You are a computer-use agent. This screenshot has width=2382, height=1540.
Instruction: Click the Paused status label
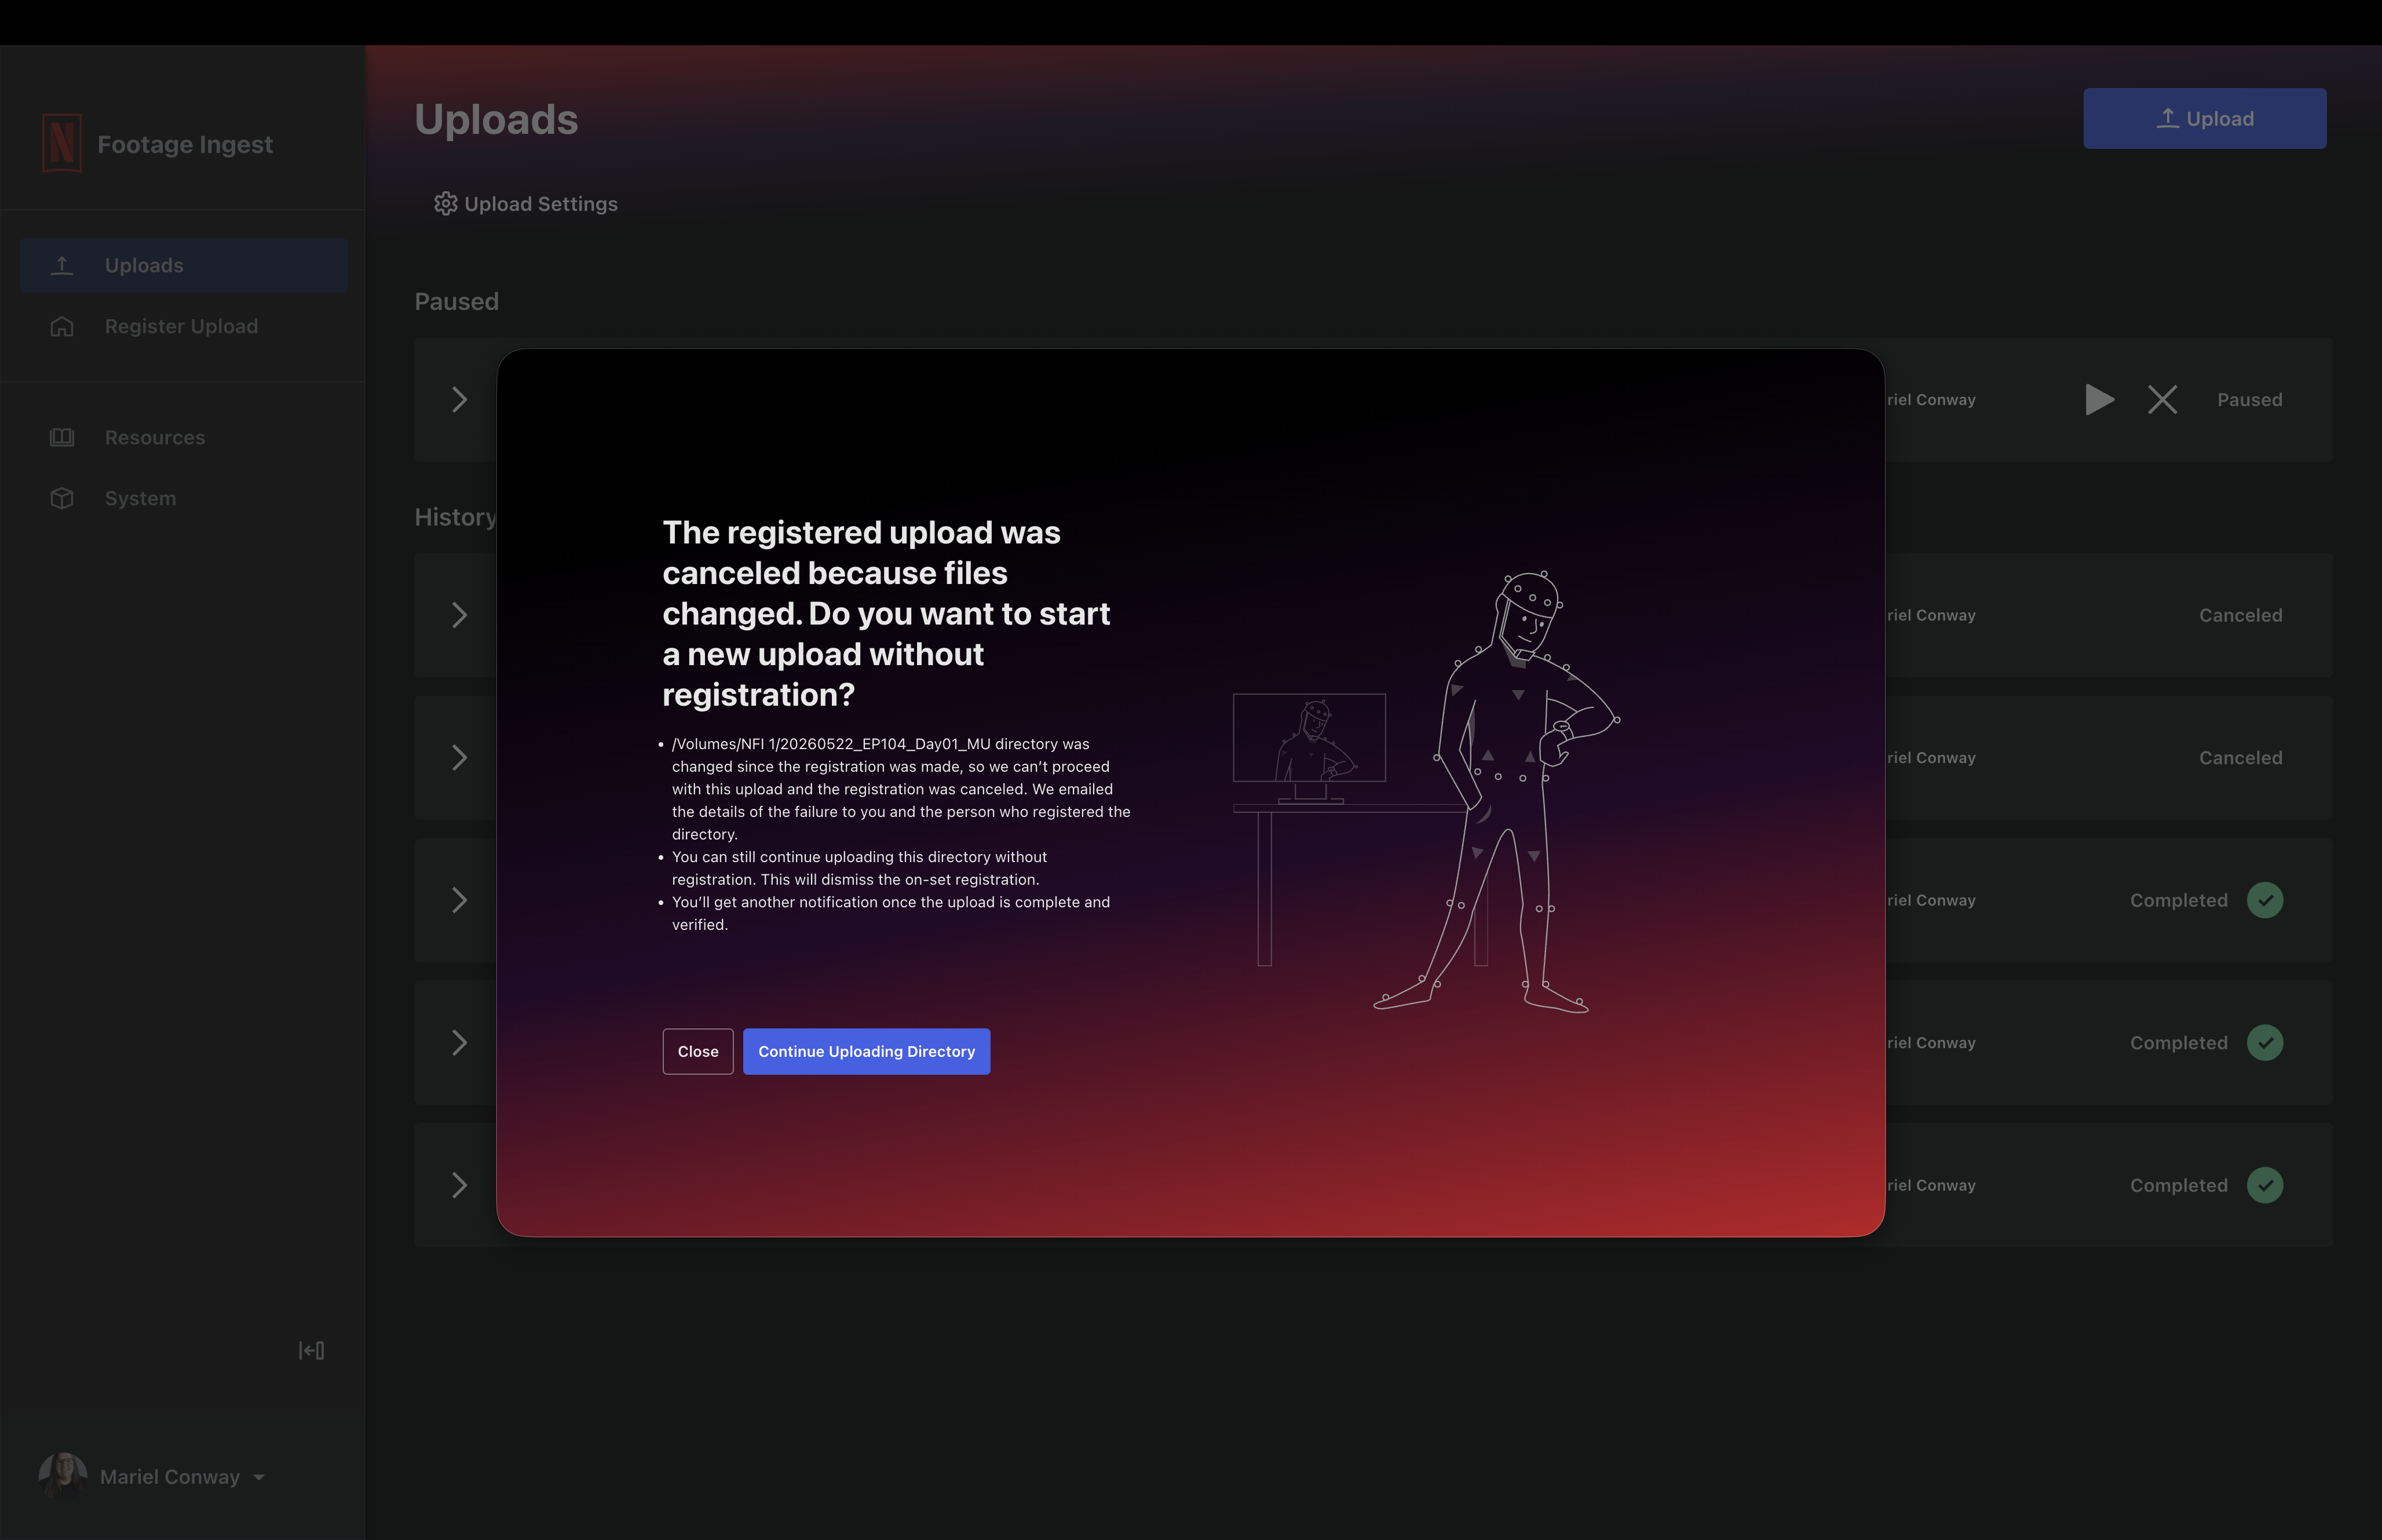pos(2249,399)
